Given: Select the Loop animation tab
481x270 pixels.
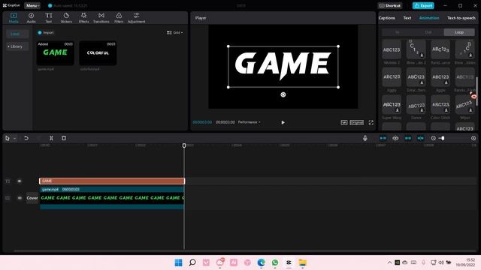Looking at the screenshot, I should point(459,32).
